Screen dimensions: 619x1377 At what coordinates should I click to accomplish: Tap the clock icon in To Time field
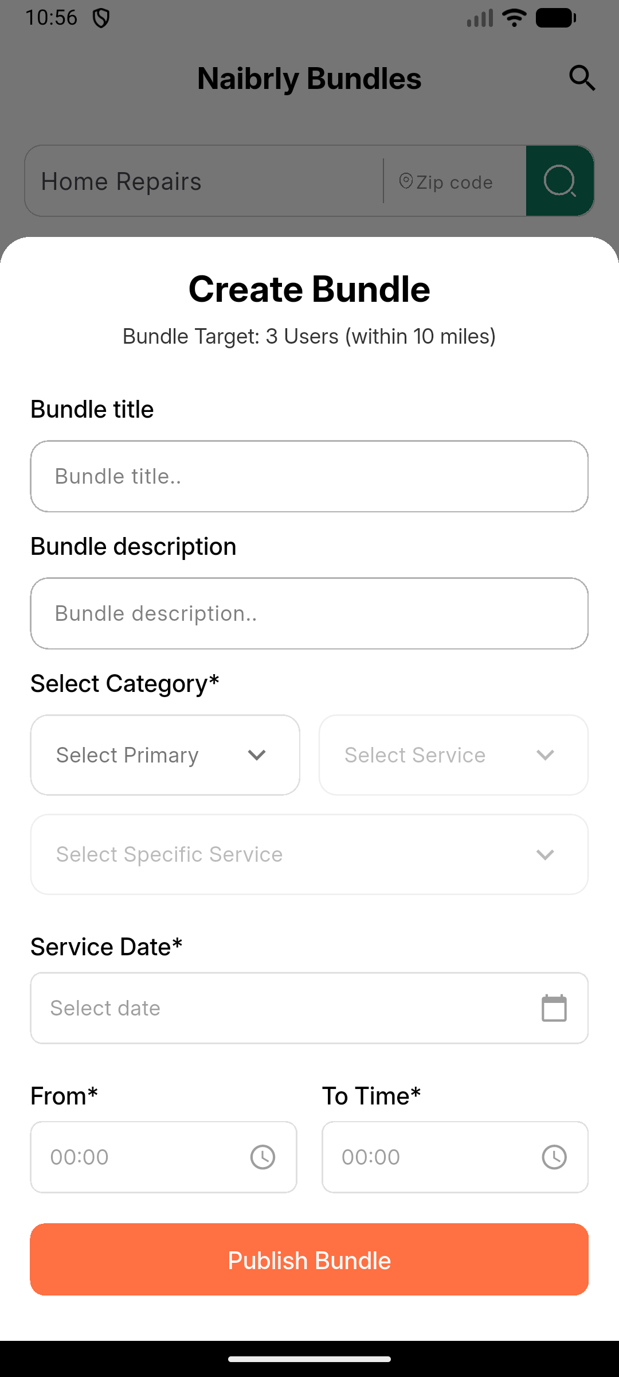[x=554, y=1157]
